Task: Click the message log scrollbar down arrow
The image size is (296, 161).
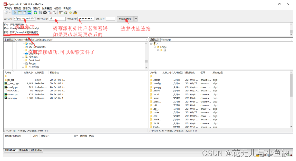Action: tap(291, 35)
